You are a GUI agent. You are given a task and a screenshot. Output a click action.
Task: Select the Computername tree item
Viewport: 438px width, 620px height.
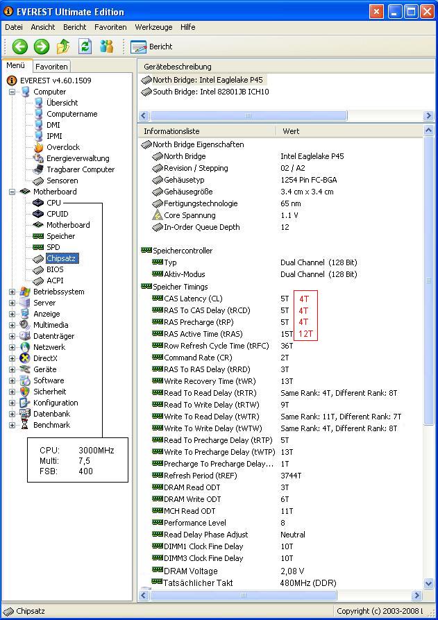pos(72,114)
